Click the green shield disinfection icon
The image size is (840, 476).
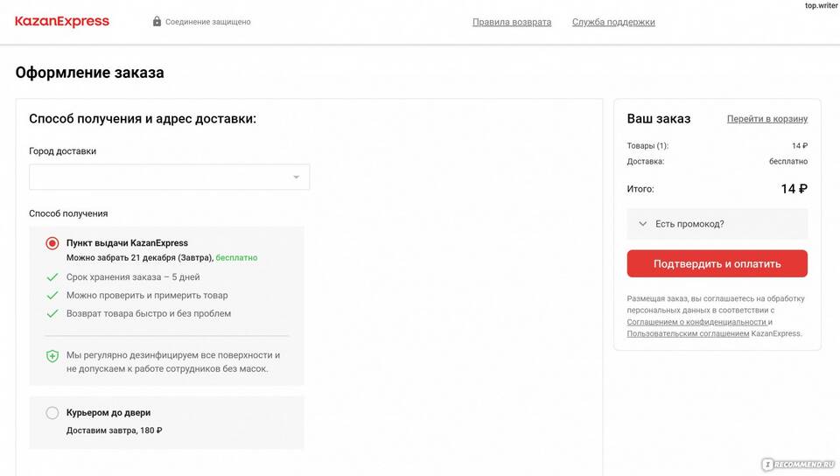tap(52, 356)
